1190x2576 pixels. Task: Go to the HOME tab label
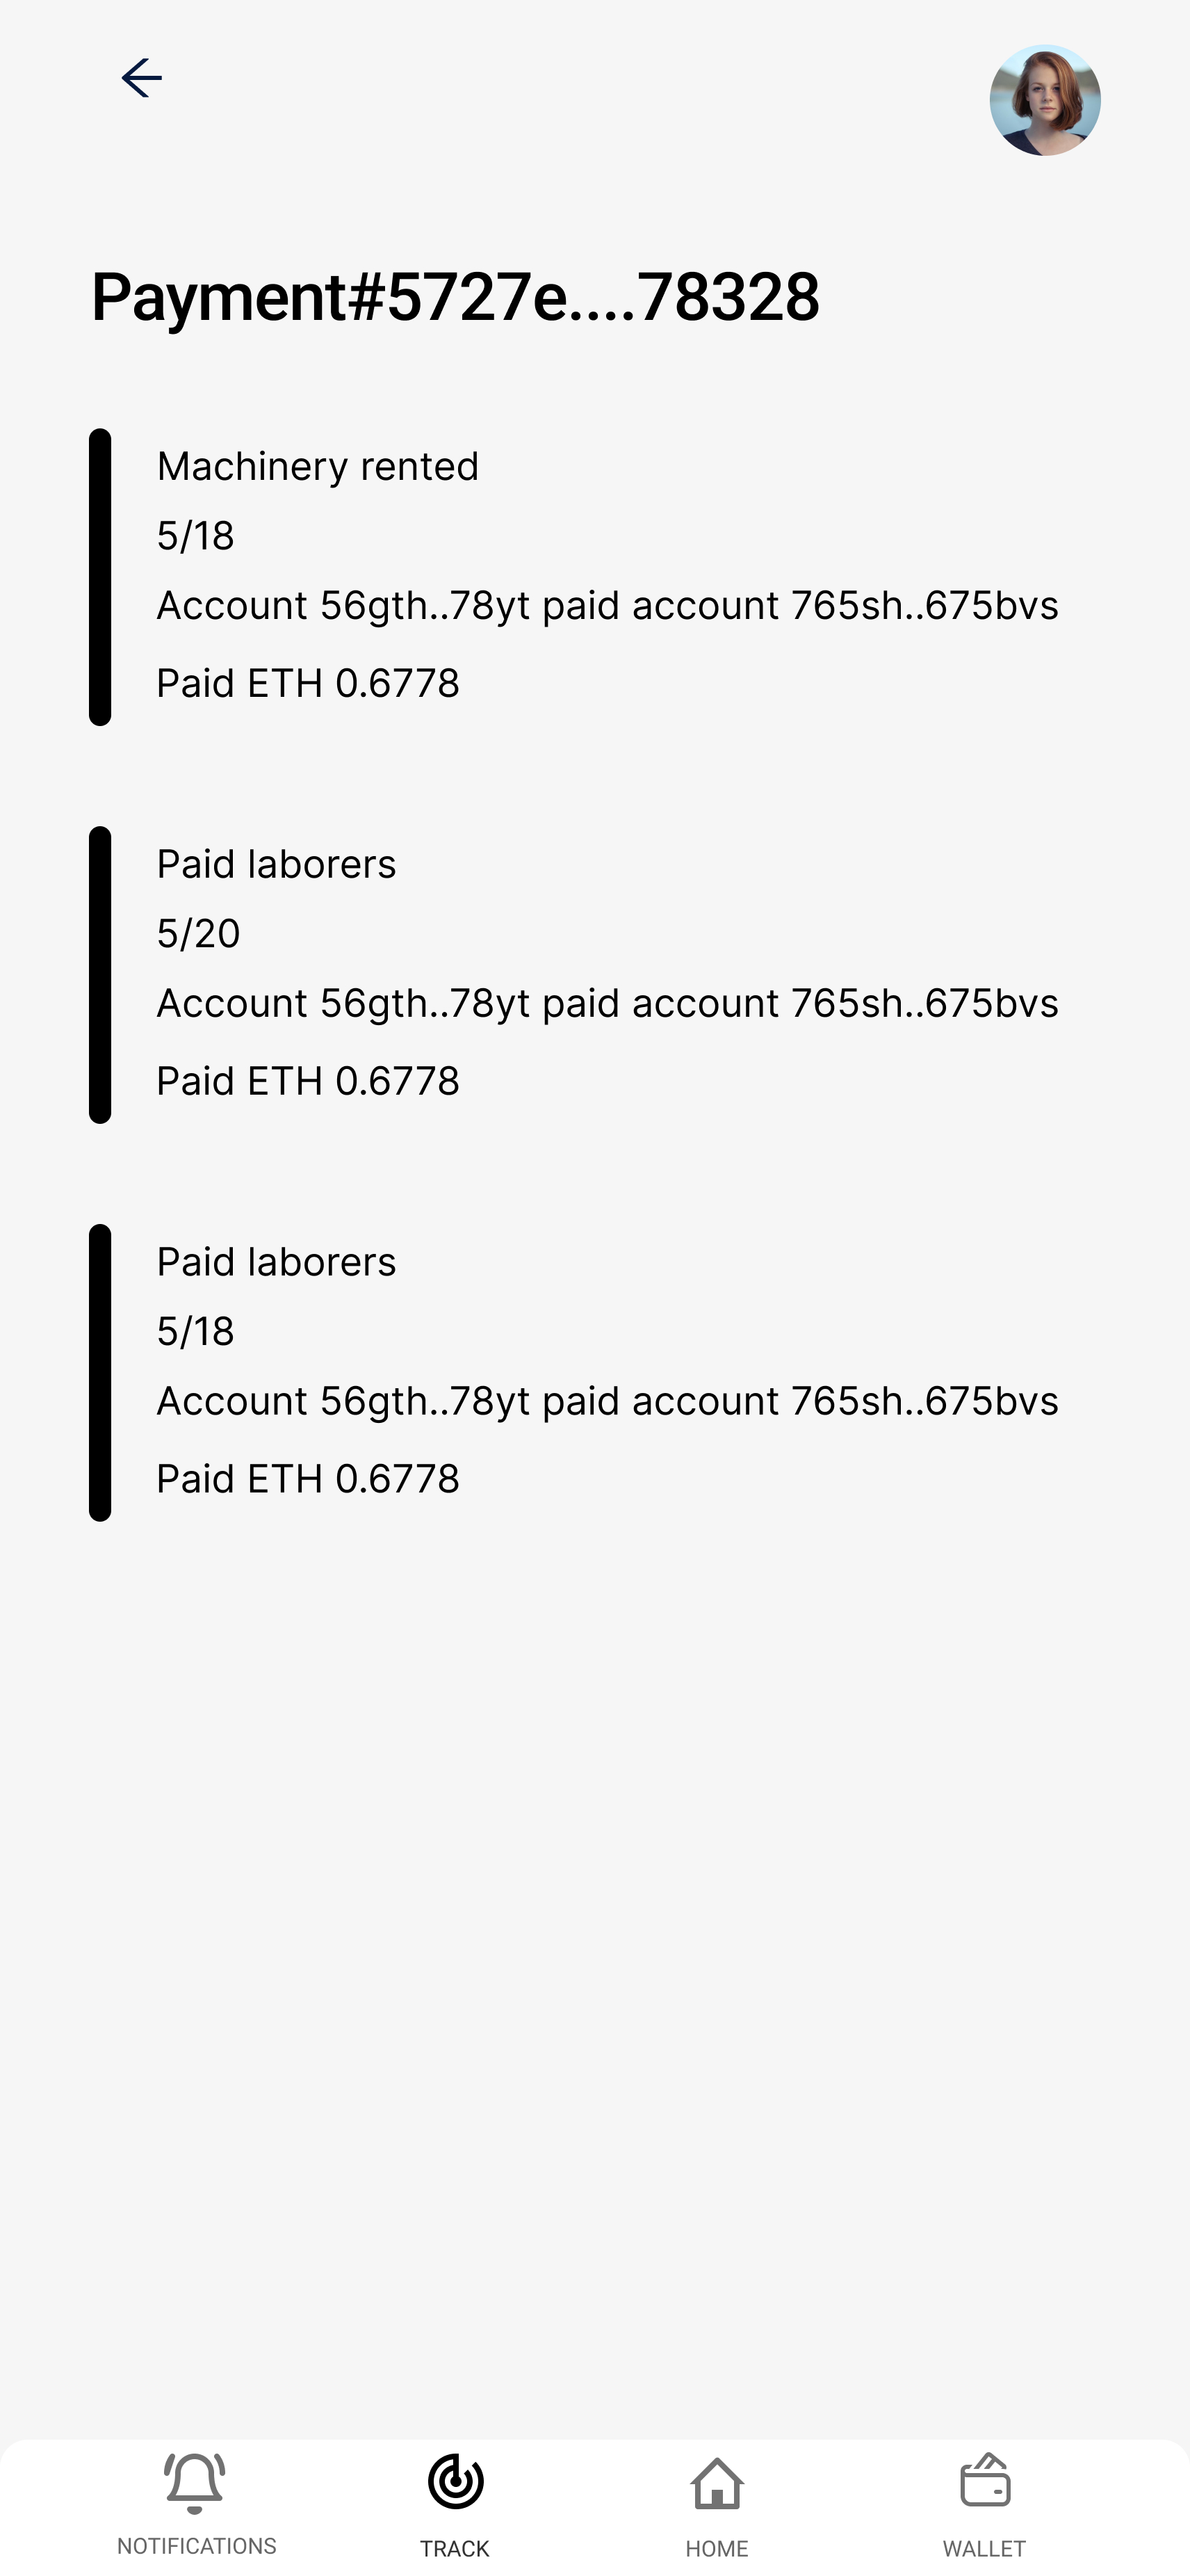tap(717, 2548)
